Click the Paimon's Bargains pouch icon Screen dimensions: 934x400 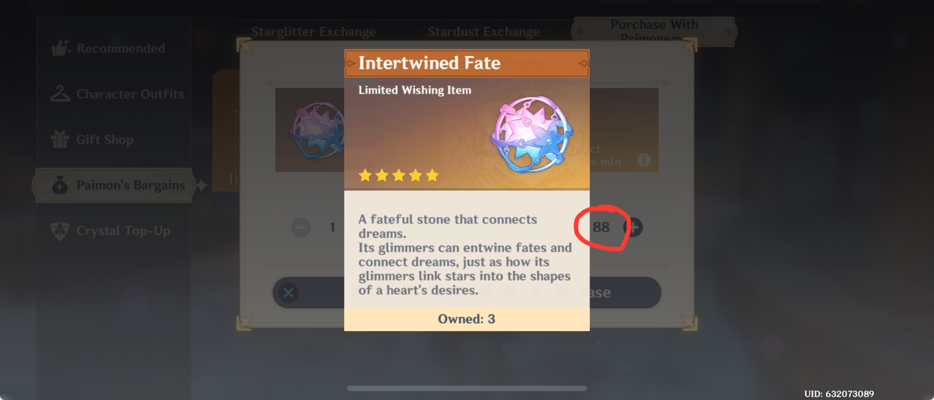pos(60,185)
